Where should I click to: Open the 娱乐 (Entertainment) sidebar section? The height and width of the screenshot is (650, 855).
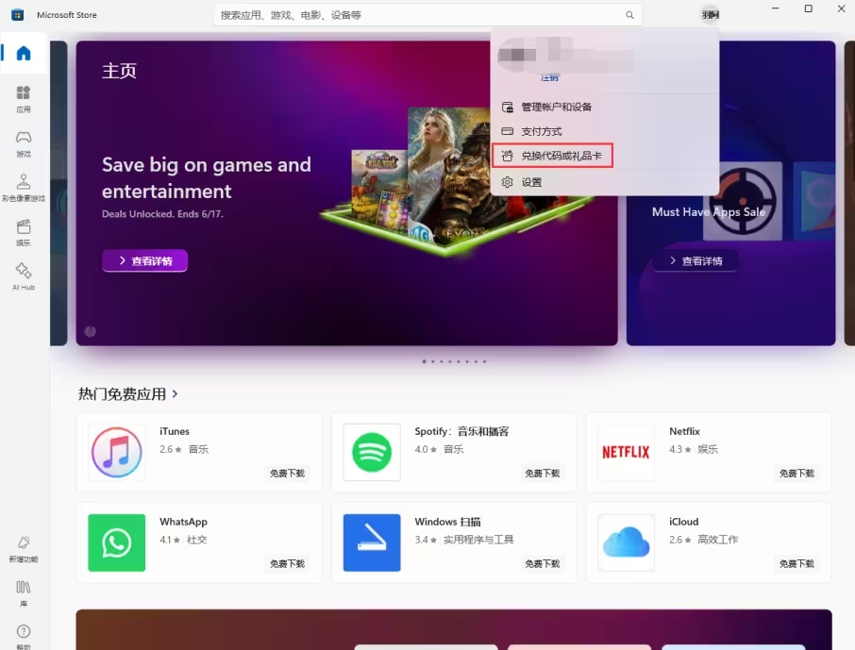(24, 232)
